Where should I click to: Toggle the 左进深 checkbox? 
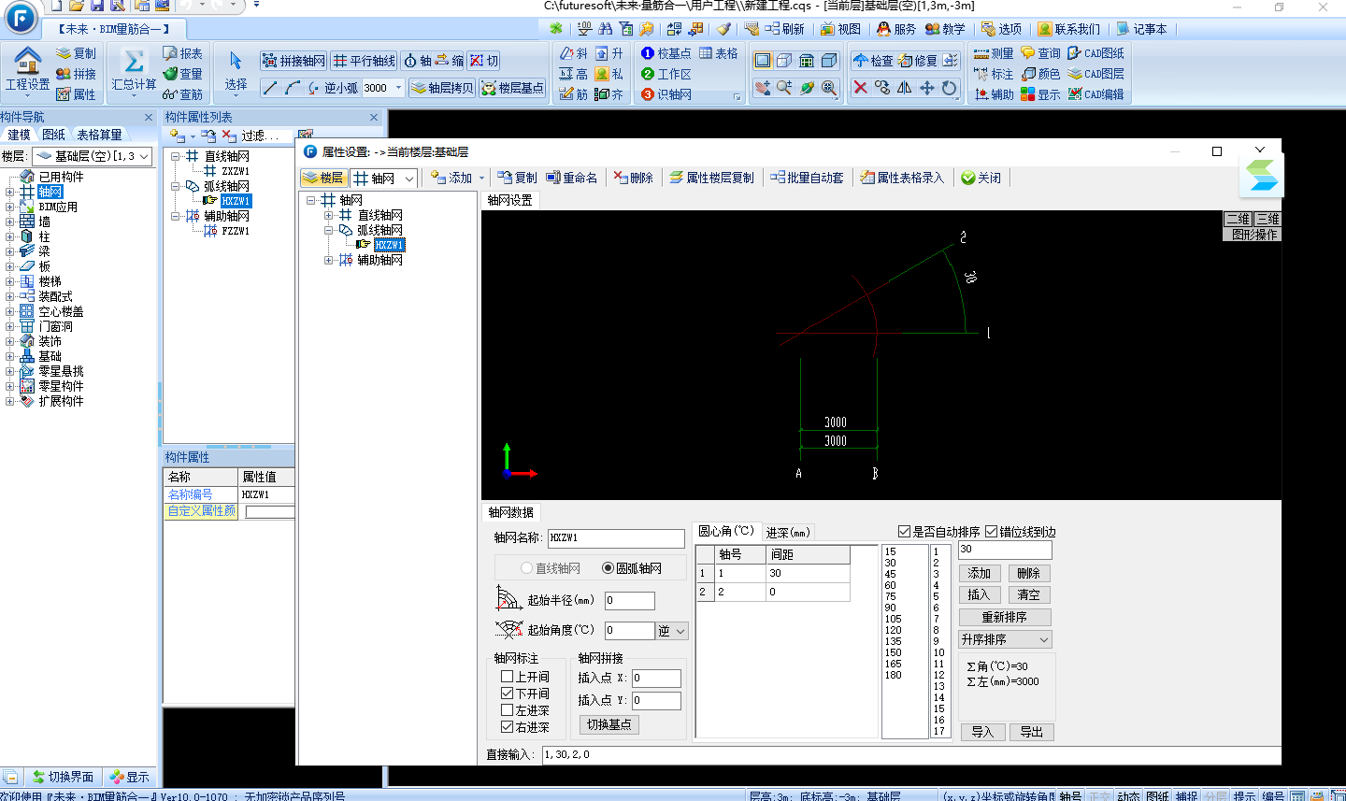tap(508, 710)
